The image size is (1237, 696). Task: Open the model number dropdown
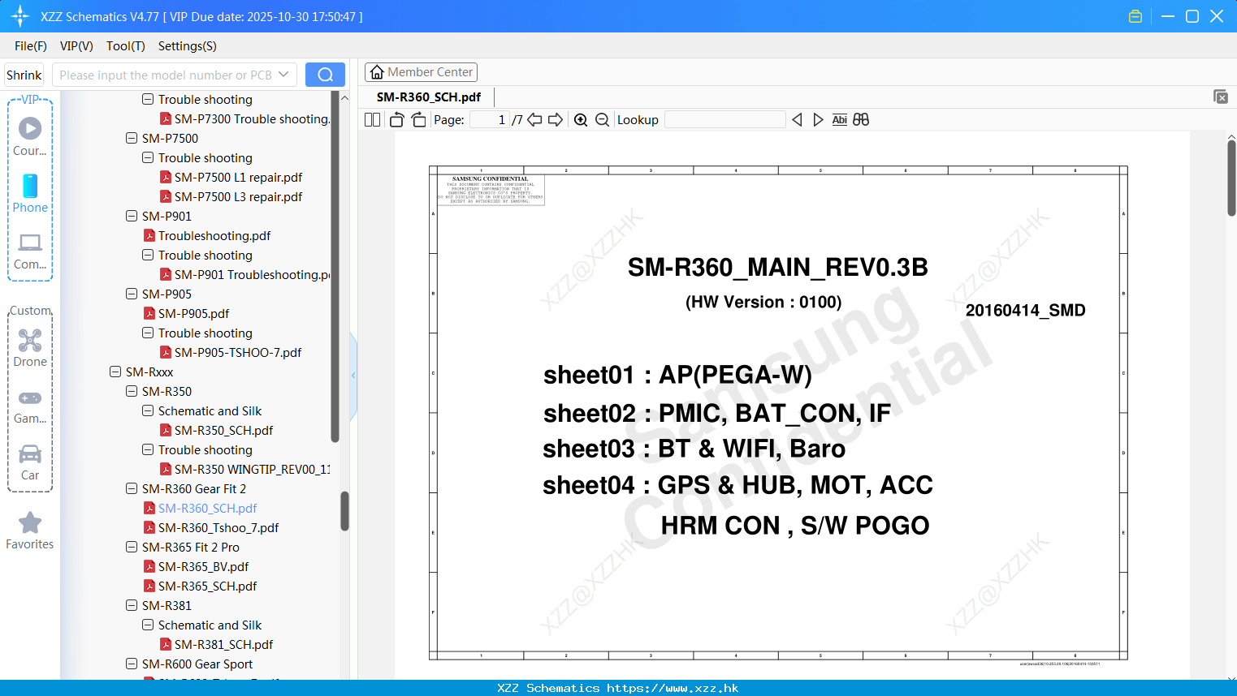283,75
